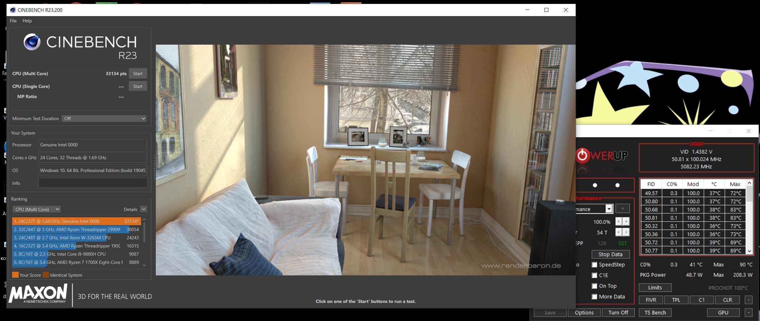Click the minus button next to CLR
Image resolution: width=760 pixels, height=321 pixels.
[749, 300]
